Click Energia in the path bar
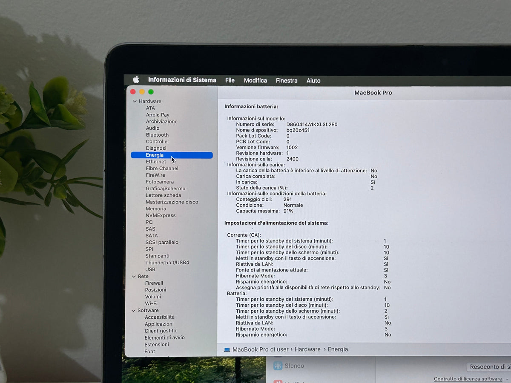The image size is (511, 383). 338,349
